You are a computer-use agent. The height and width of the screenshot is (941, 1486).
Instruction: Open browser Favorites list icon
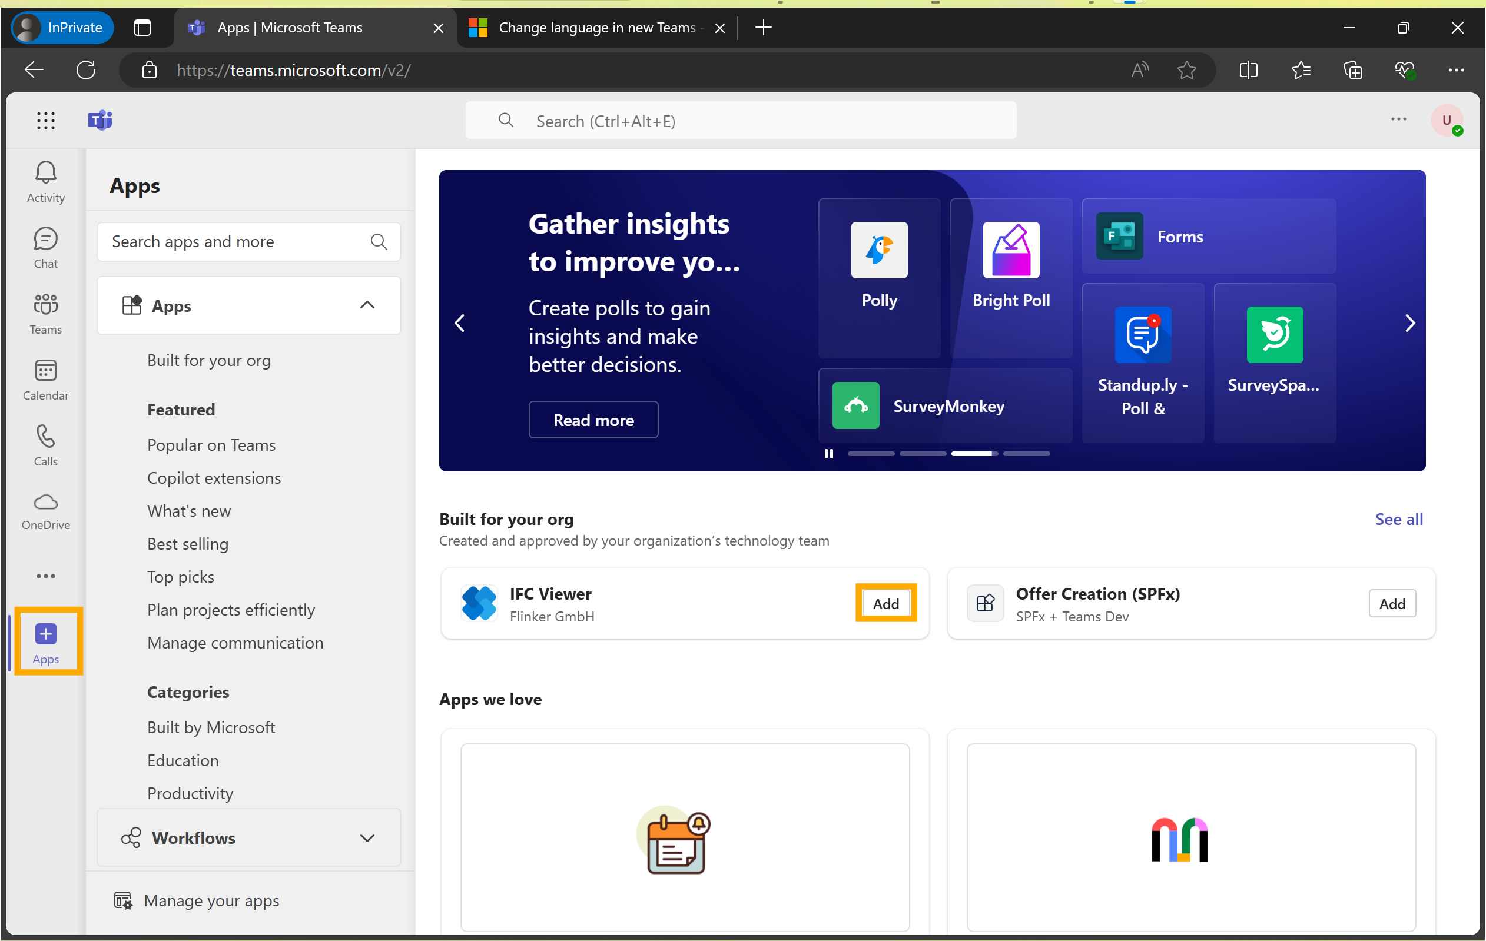tap(1300, 69)
